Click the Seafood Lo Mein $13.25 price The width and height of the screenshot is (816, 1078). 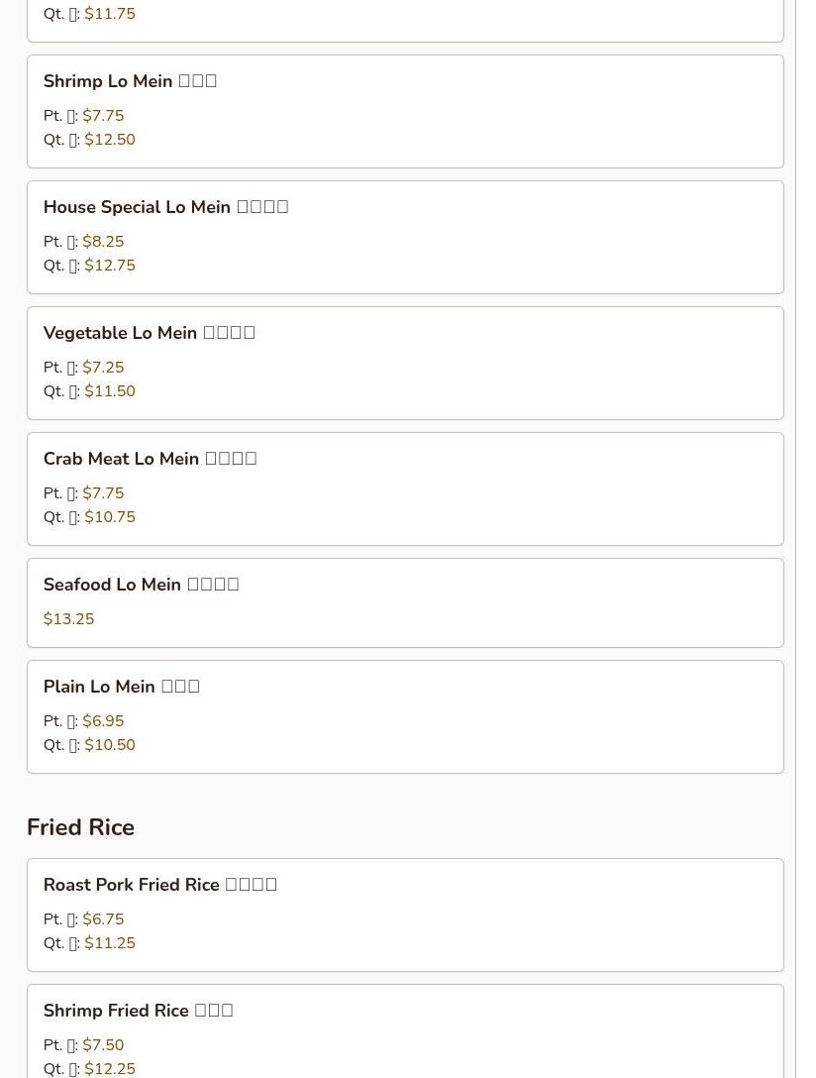pyautogui.click(x=69, y=619)
